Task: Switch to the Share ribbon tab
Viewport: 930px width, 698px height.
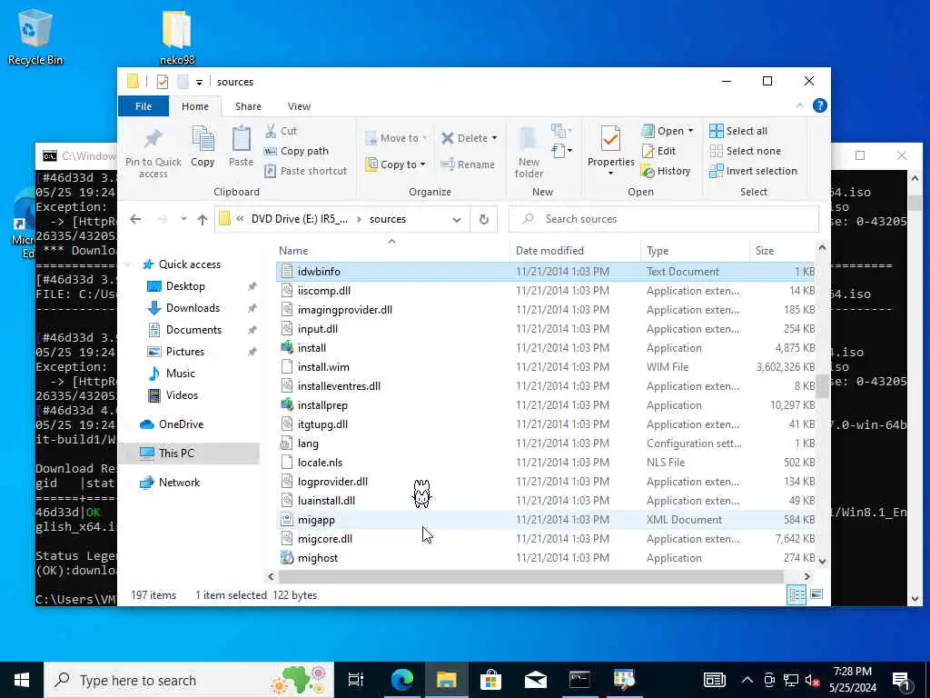Action: tap(248, 106)
